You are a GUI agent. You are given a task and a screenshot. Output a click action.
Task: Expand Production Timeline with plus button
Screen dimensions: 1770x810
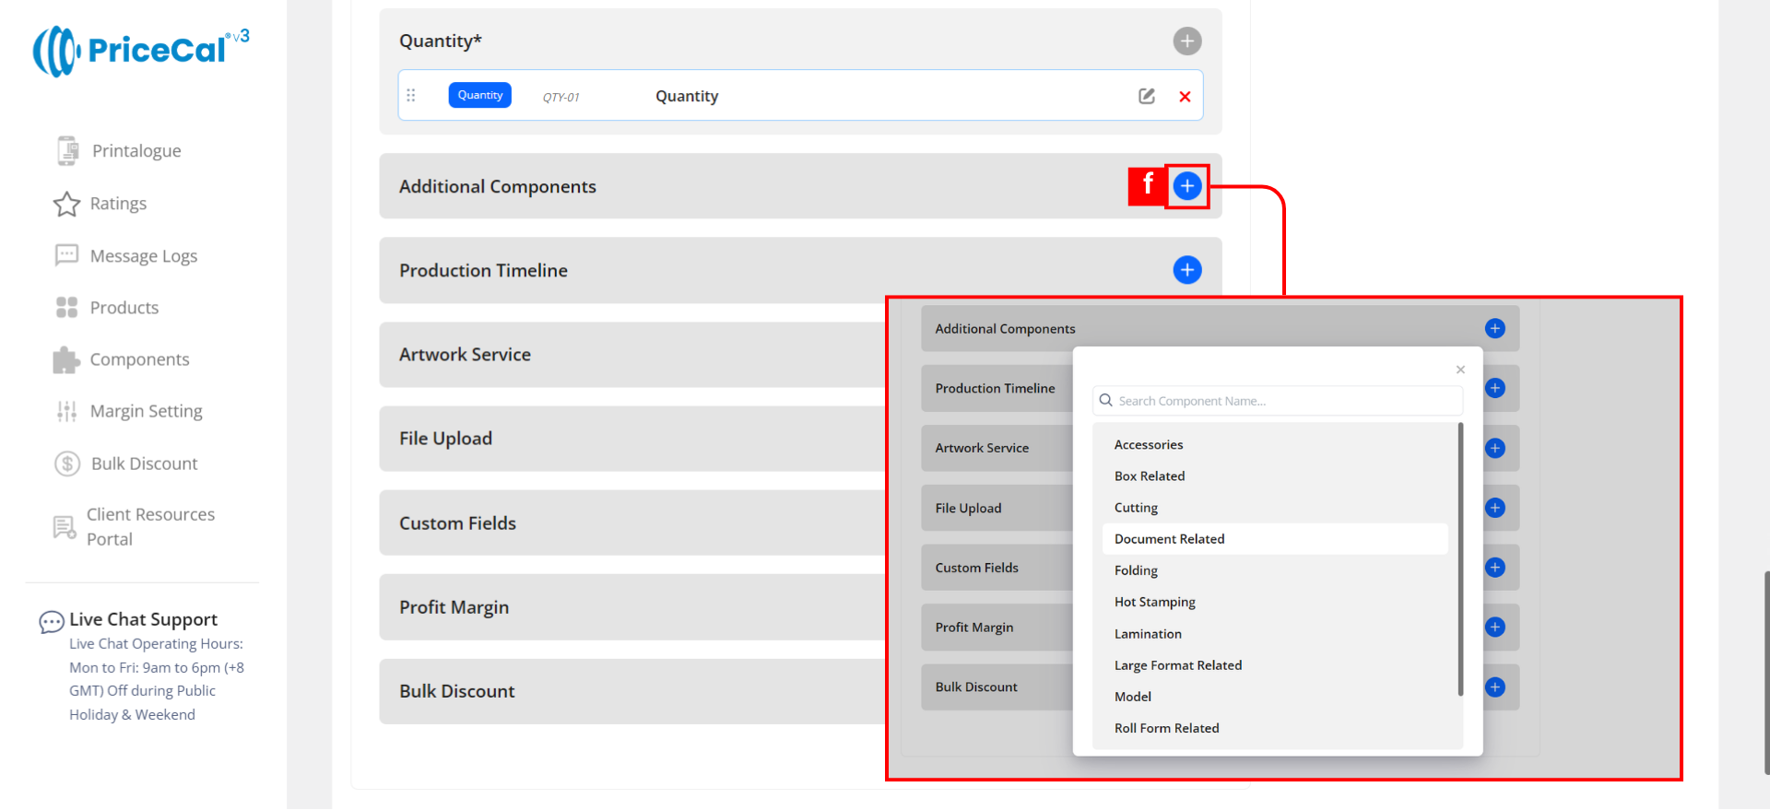coord(1186,270)
